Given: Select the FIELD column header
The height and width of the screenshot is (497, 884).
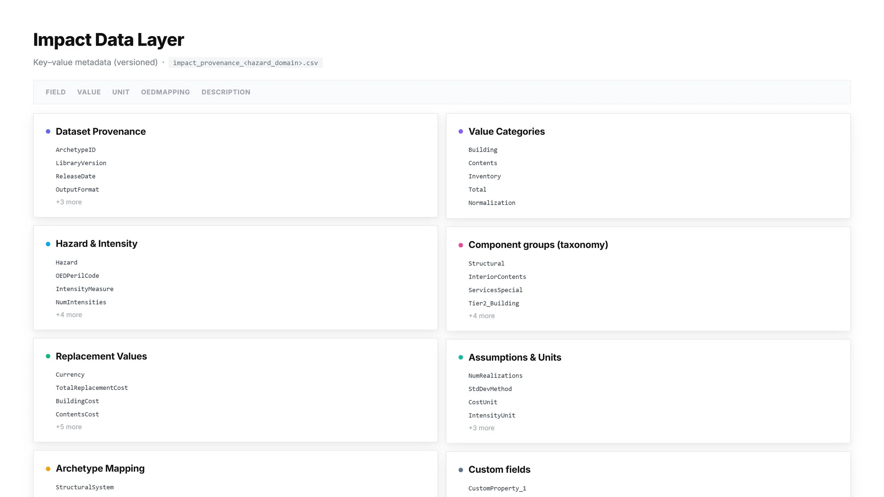Looking at the screenshot, I should point(56,92).
